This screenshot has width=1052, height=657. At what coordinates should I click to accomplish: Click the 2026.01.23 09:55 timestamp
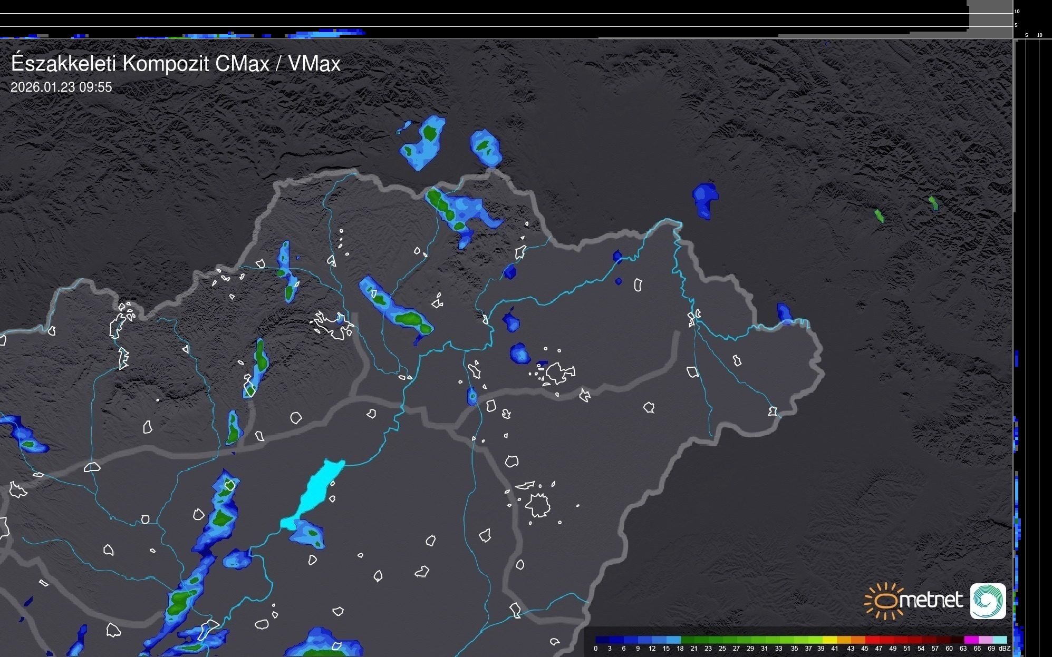tap(61, 87)
